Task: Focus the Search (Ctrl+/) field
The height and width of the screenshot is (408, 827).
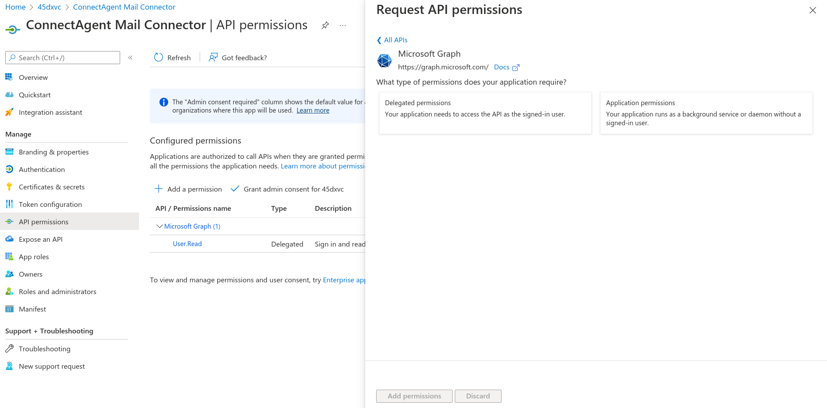Action: (x=62, y=58)
